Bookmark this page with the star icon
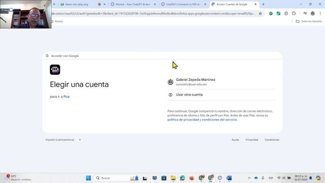Viewport: 325px width, 183px height. point(260,14)
